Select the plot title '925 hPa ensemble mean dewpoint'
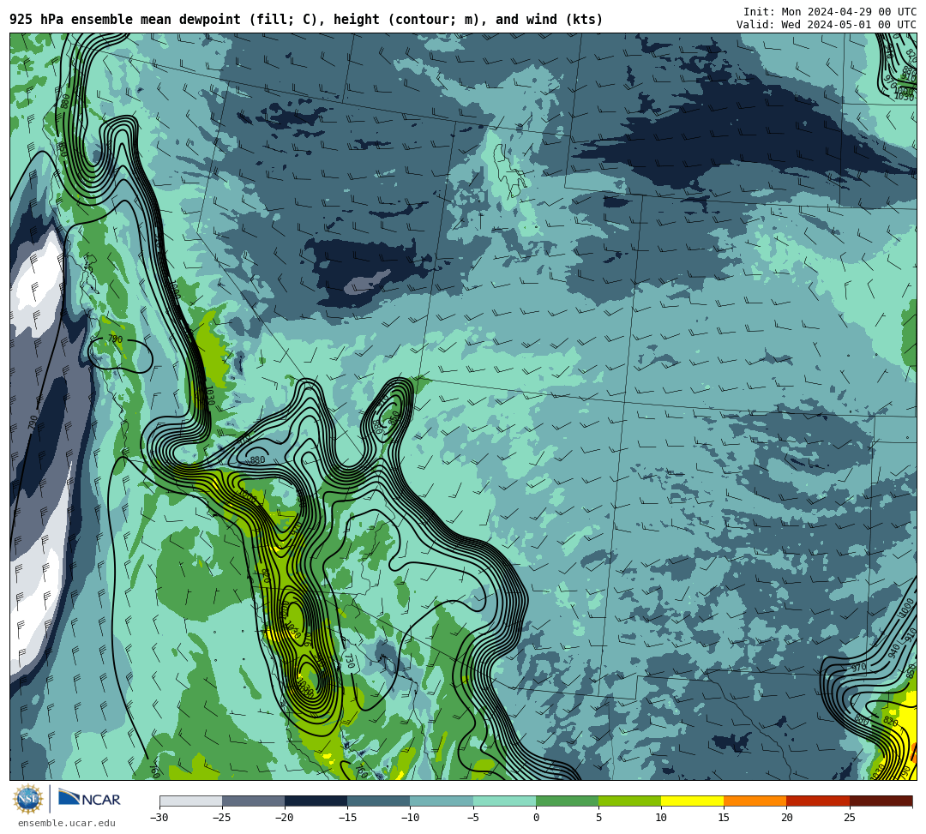 coord(125,20)
